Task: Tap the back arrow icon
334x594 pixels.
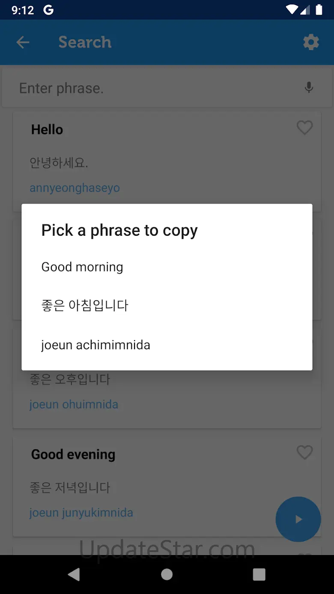Action: [x=23, y=42]
